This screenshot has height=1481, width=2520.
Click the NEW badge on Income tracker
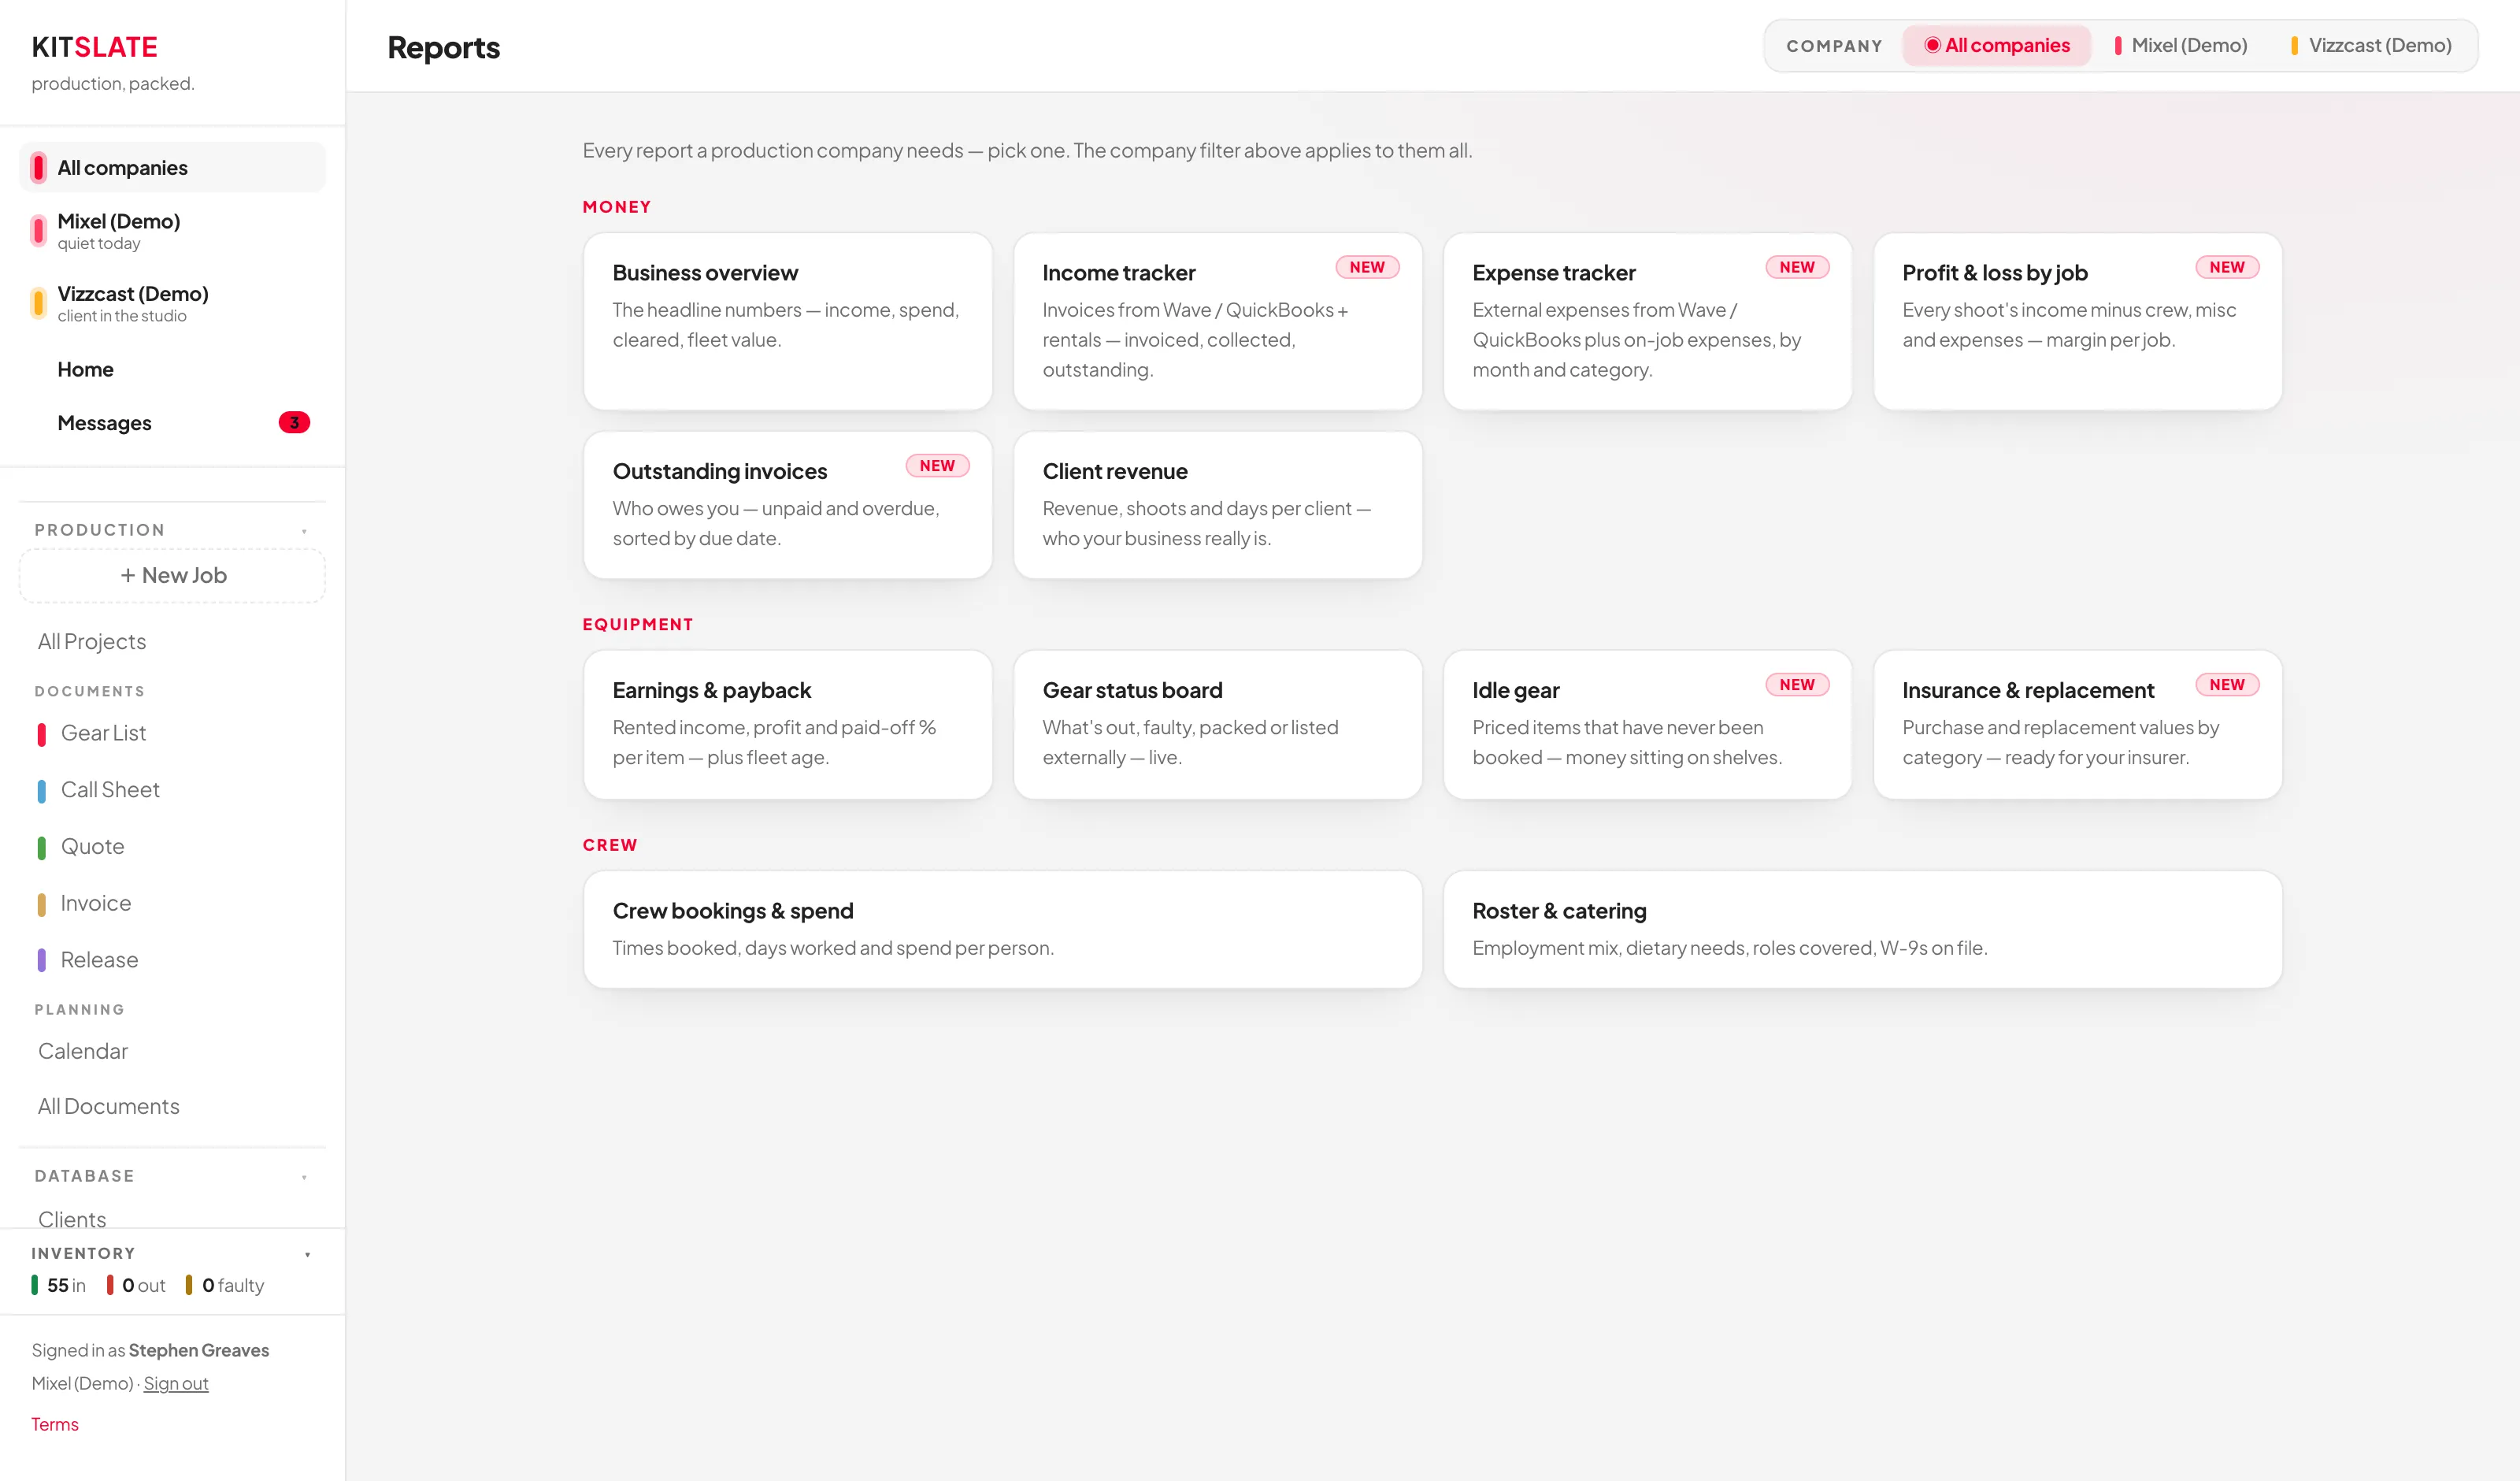click(x=1367, y=267)
